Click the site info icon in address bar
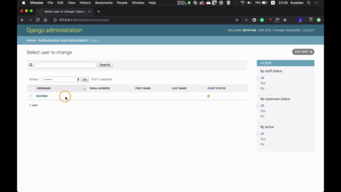This screenshot has height=192, width=341. pos(55,20)
